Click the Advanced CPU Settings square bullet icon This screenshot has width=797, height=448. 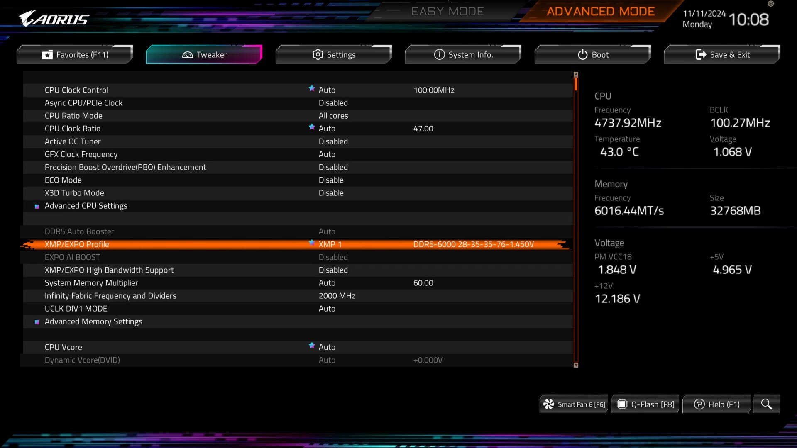point(37,206)
